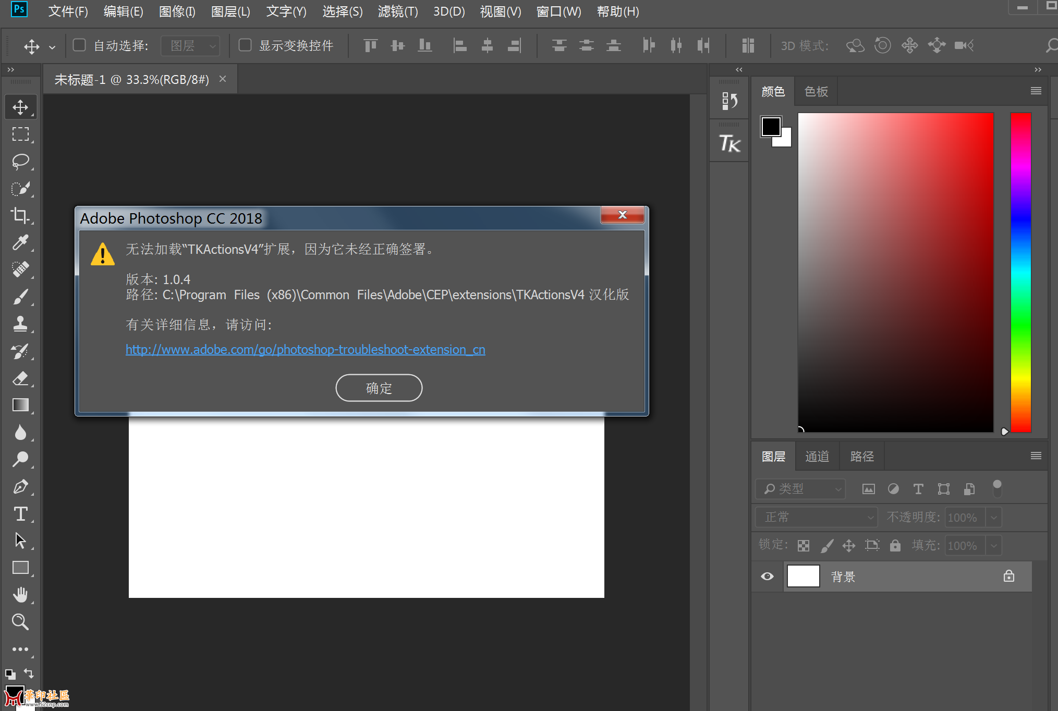Open Move tool preset picker arrow
1058x711 pixels.
point(52,47)
